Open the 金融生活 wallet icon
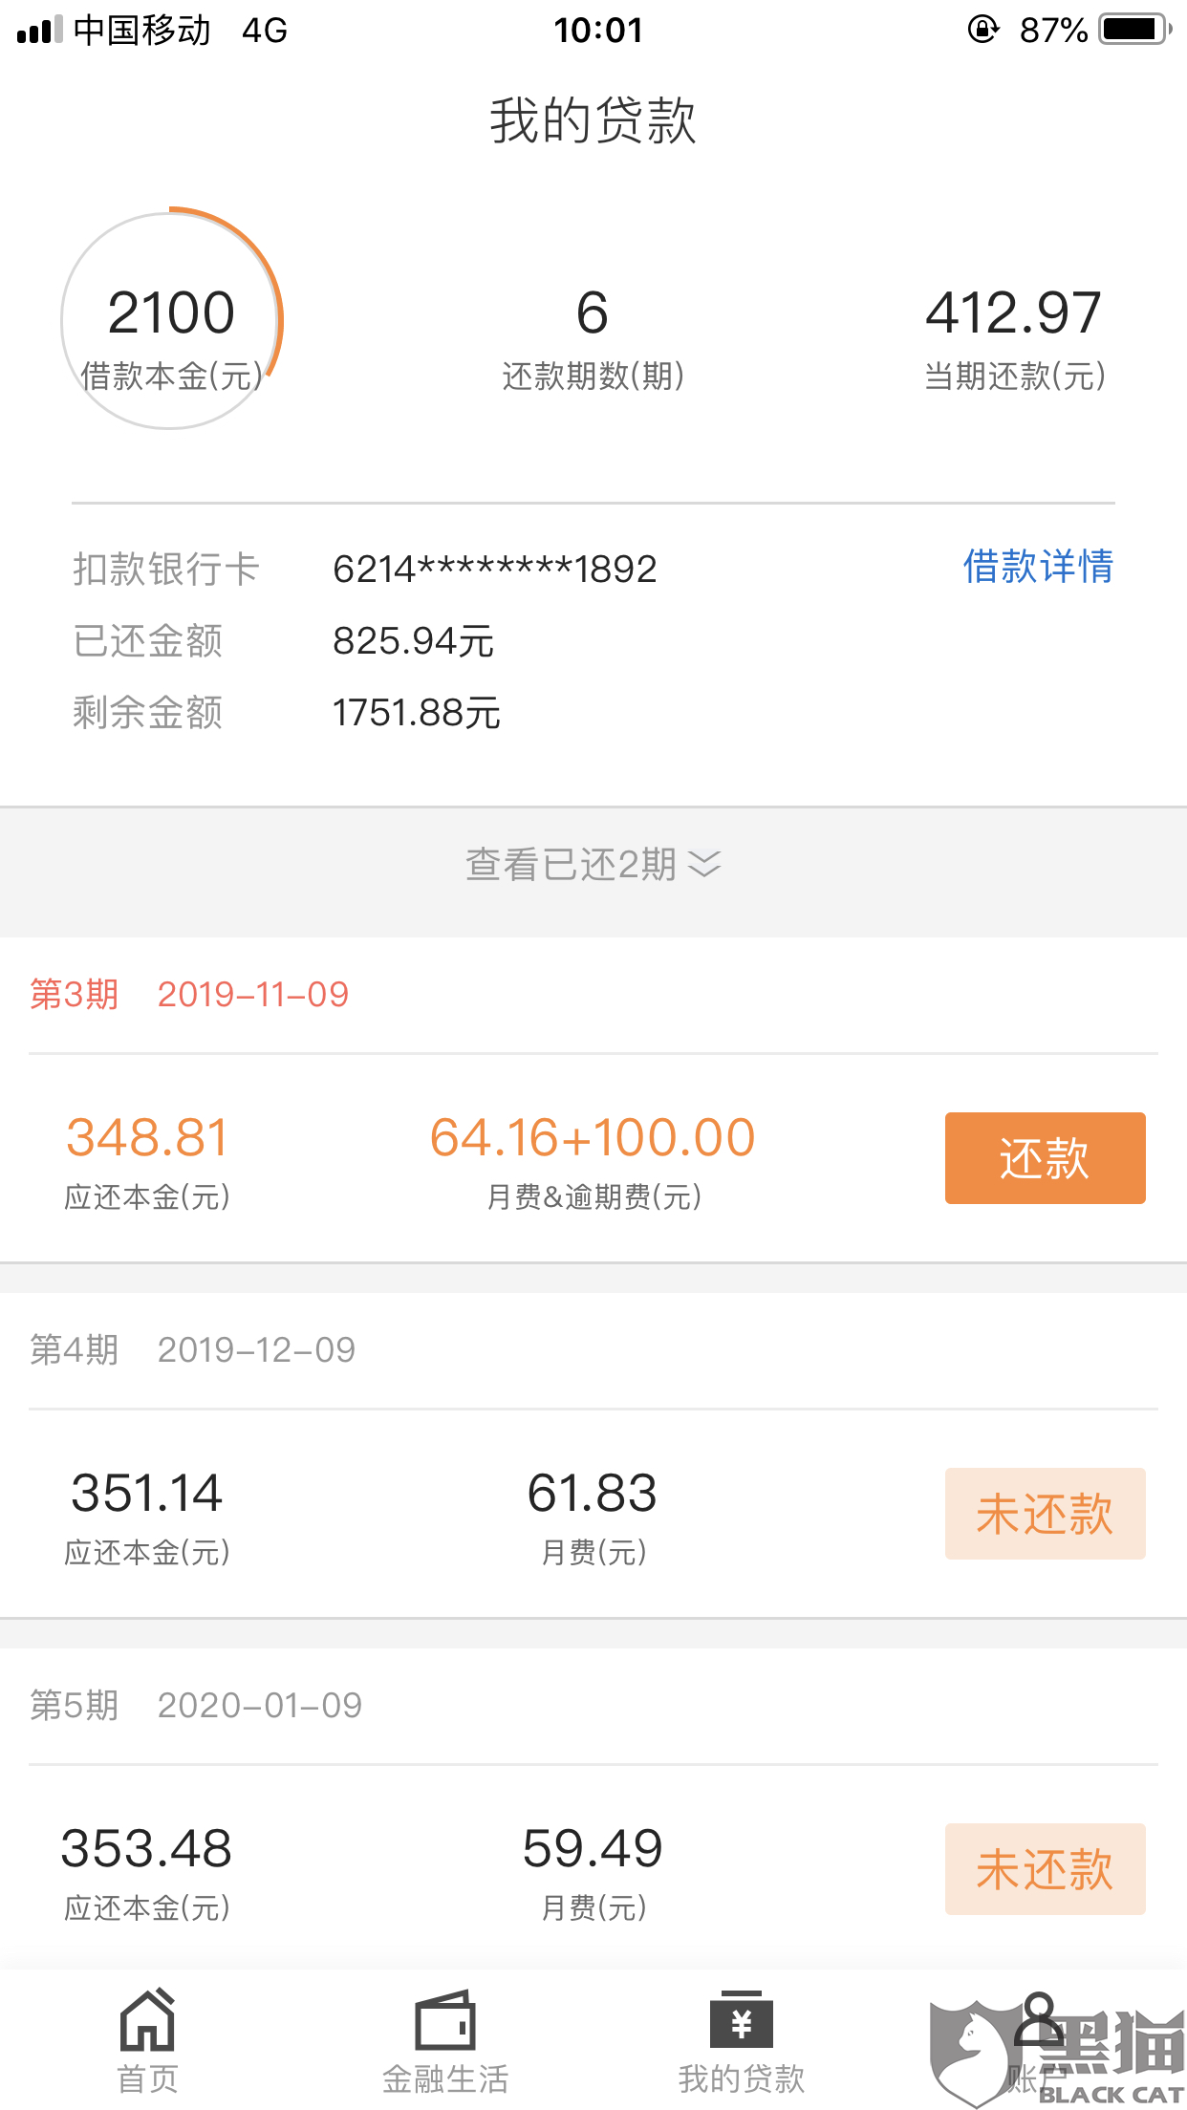Viewport: 1187px width, 2110px height. coord(445,2020)
